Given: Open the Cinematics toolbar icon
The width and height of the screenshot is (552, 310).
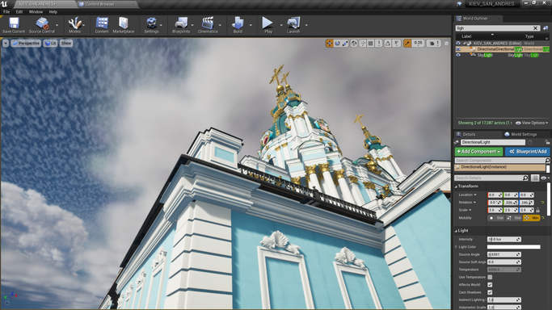Looking at the screenshot, I should 208,25.
